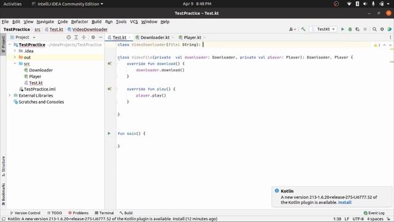
Task: Toggle the Terminal tool window
Action: point(104,213)
